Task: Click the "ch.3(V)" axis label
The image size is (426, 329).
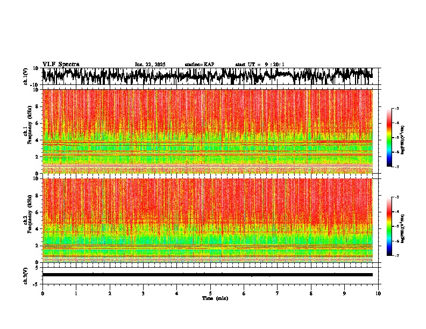Action: point(26,276)
